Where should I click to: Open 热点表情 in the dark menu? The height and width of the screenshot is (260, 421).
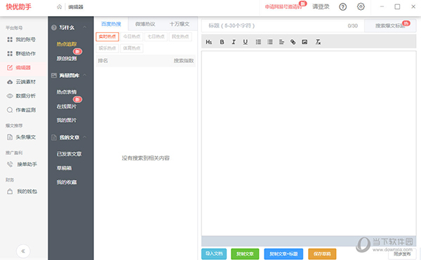[x=67, y=93]
